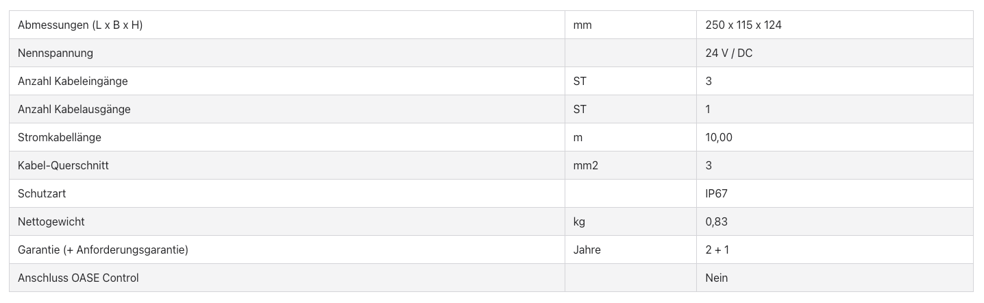Select the net weight value 0,83
The width and height of the screenshot is (984, 303).
click(716, 222)
